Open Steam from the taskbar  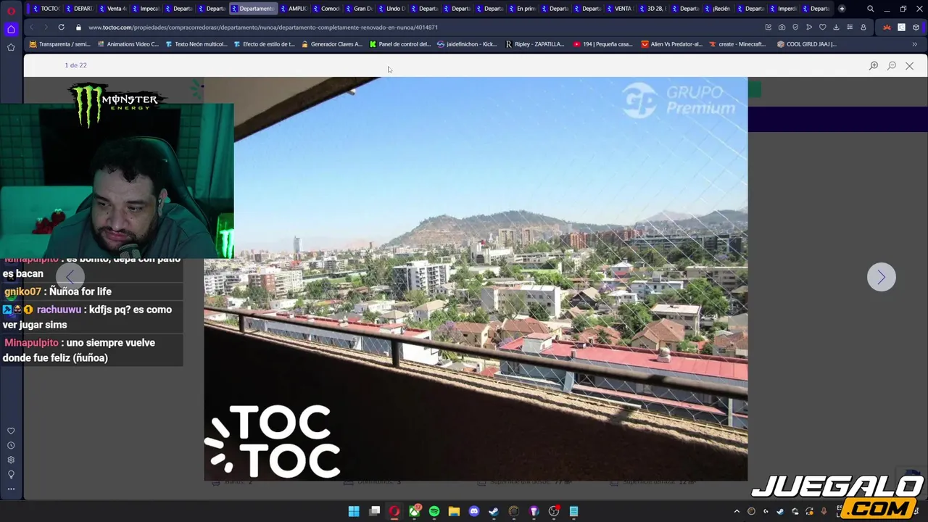pyautogui.click(x=494, y=511)
